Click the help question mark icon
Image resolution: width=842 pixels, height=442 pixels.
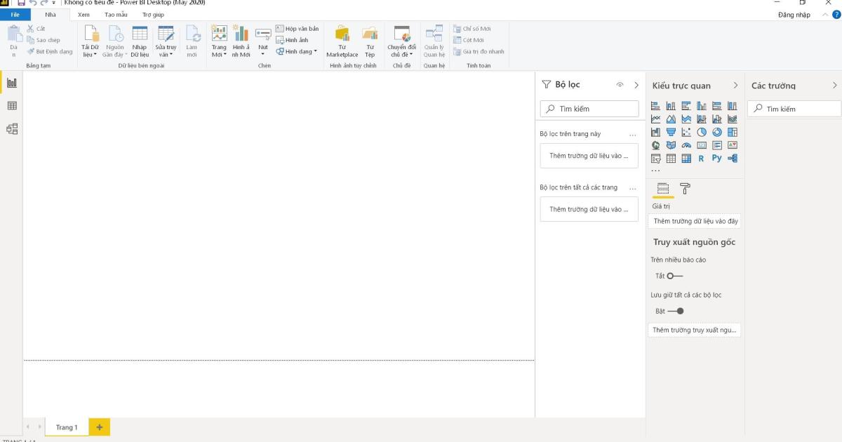836,15
